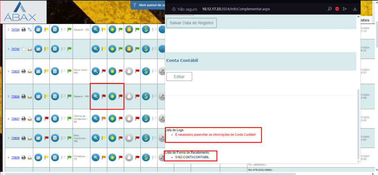Viewport: 378px width, 175px height.
Task: Click the 'Editar' button under Conta Contábil
Action: [x=179, y=76]
